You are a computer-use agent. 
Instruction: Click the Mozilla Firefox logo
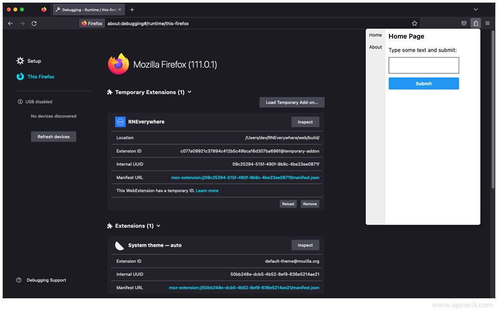click(118, 64)
